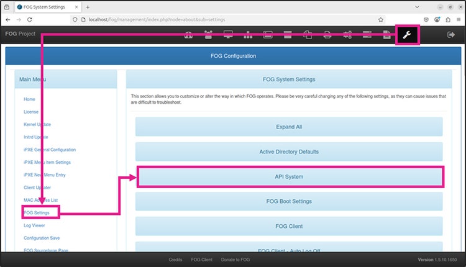Open the Reports file icon

(x=386, y=35)
